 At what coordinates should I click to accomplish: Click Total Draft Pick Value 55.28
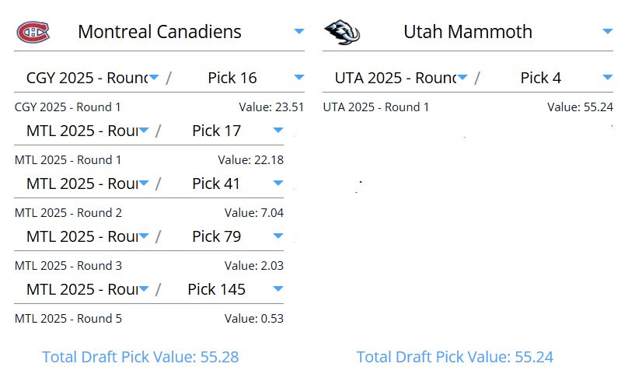tap(140, 357)
